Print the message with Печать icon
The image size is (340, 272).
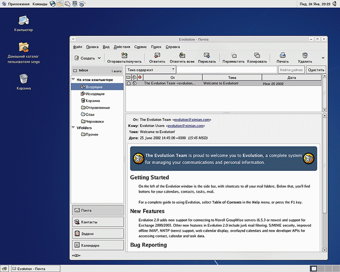coord(282,55)
